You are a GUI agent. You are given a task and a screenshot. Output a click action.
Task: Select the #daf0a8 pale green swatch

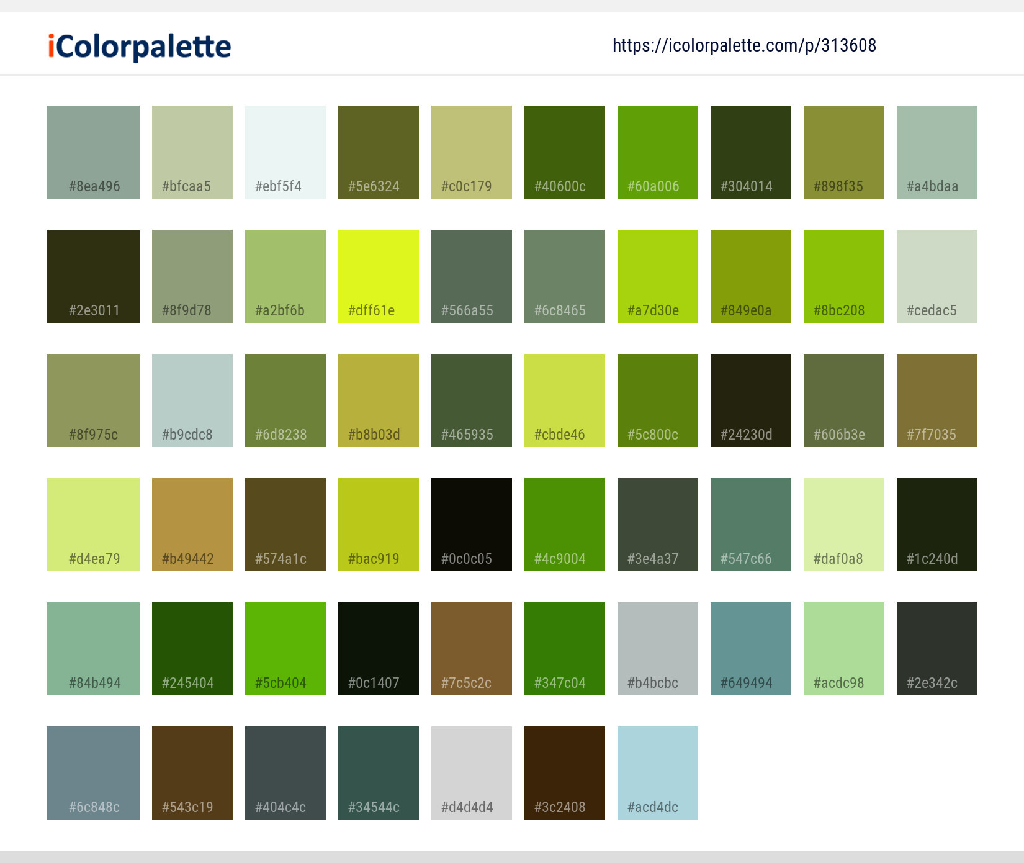click(x=844, y=525)
